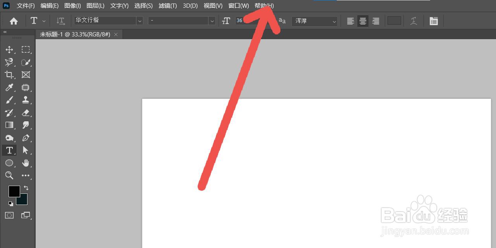This screenshot has width=496, height=248.
Task: Expand the Type tool preset picker arrow
Action: tap(44, 21)
